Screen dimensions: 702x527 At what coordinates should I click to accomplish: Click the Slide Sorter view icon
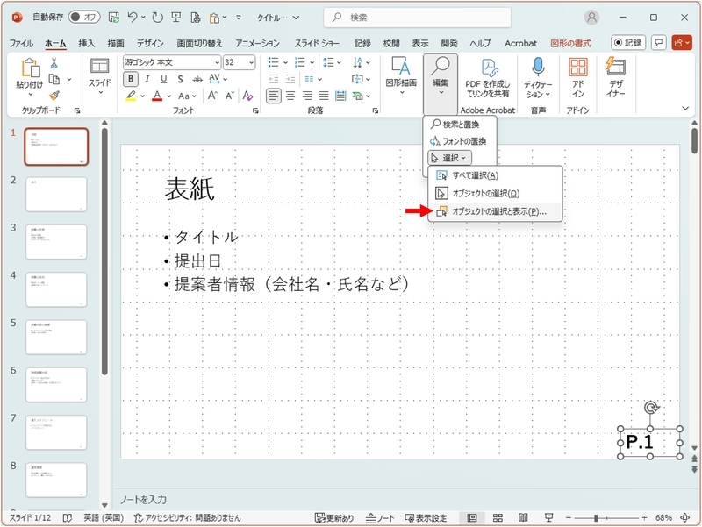tap(498, 517)
